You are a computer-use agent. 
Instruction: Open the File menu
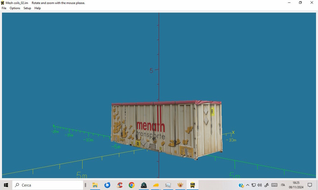coord(4,8)
